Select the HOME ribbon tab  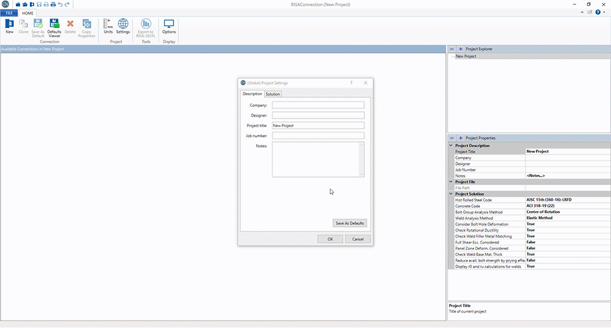(x=27, y=13)
